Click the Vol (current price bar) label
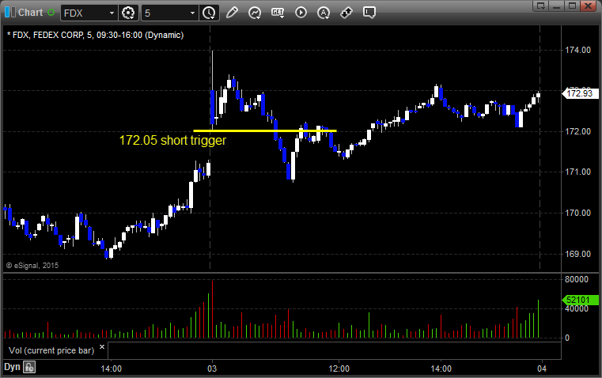 (x=51, y=350)
